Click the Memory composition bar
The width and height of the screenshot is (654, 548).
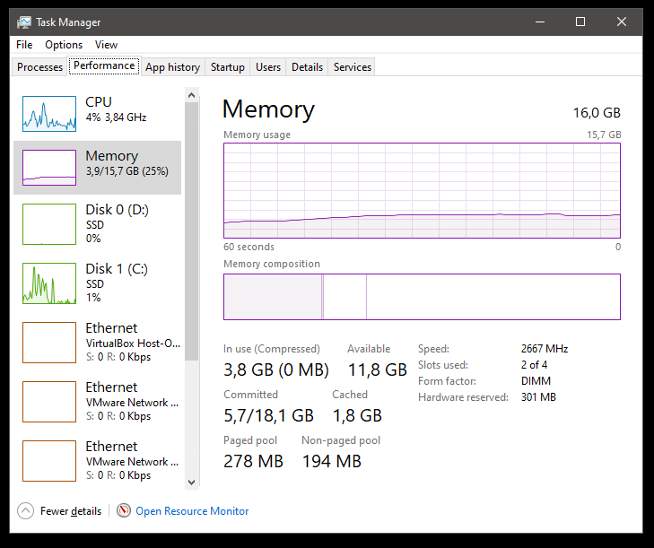pos(422,297)
